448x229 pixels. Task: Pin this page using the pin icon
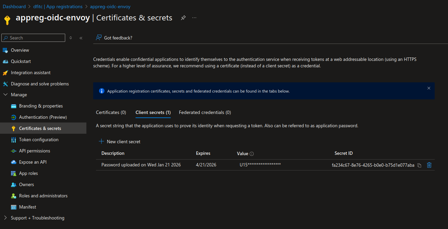point(183,18)
